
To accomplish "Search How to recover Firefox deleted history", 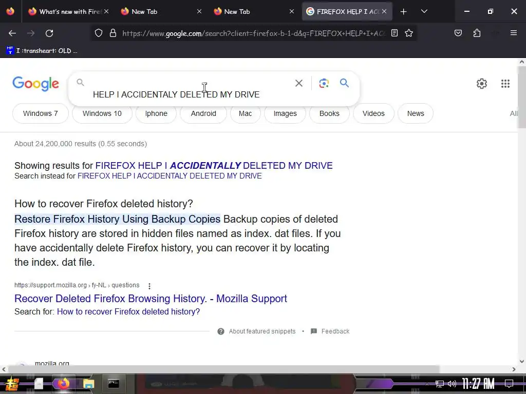I will coord(128,311).
